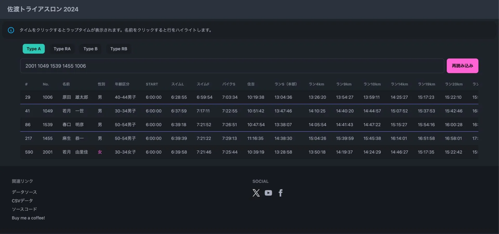Highlight row by clicking name 原田 雄太郎
499x234 pixels.
pos(75,97)
